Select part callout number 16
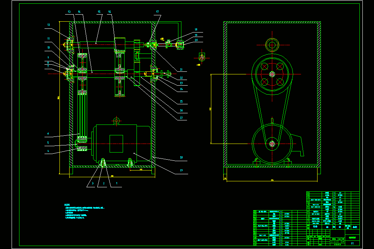 (x=110, y=12)
